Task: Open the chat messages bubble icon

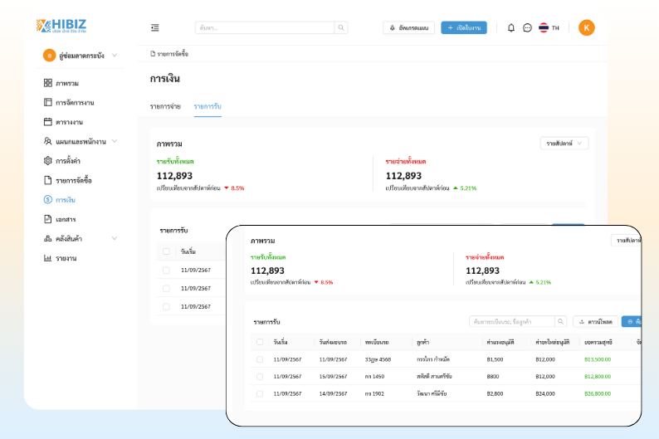Action: pos(527,27)
